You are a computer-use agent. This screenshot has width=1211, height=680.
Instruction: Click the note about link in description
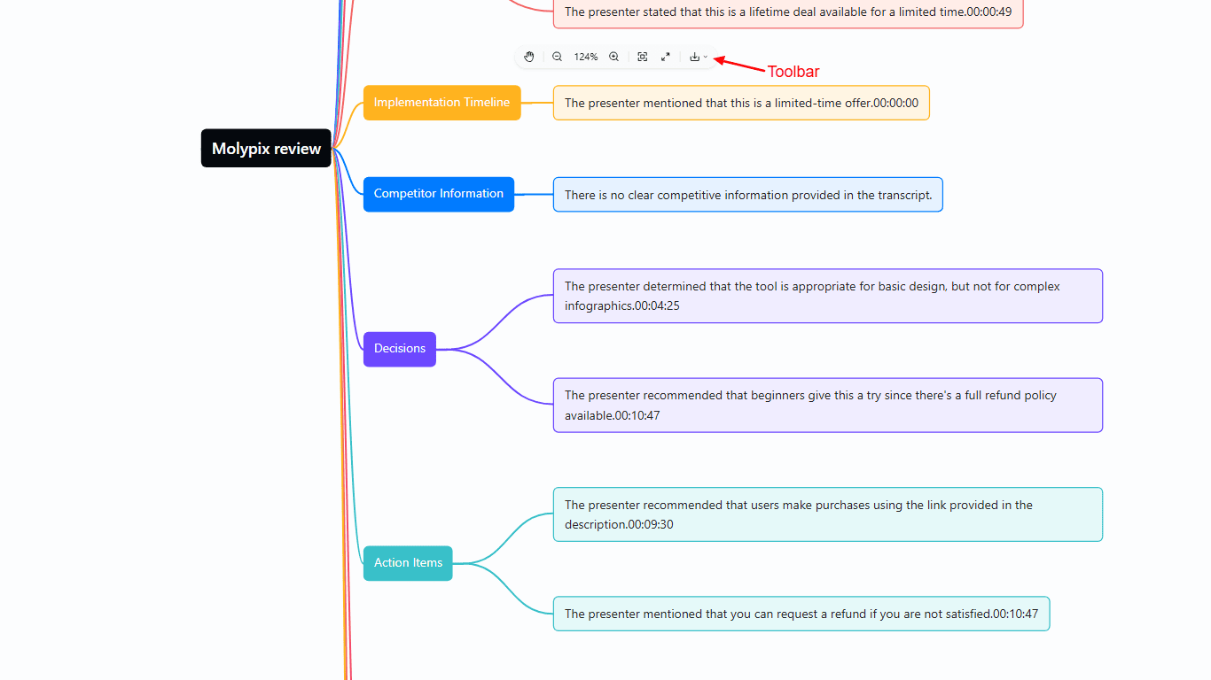coord(827,514)
